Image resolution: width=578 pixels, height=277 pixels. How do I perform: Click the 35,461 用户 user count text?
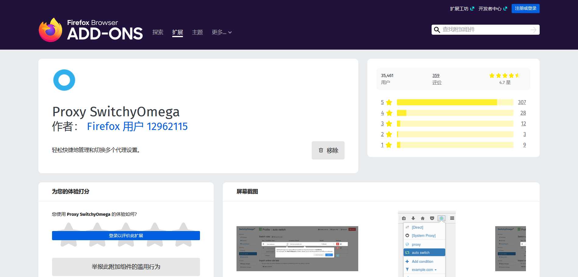(387, 79)
